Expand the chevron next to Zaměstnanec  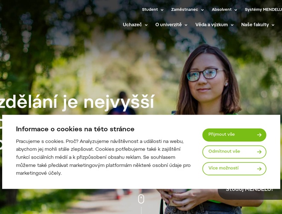coord(203,10)
